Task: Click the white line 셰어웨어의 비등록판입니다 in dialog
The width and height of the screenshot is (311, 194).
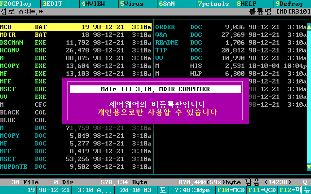Action: 157,104
